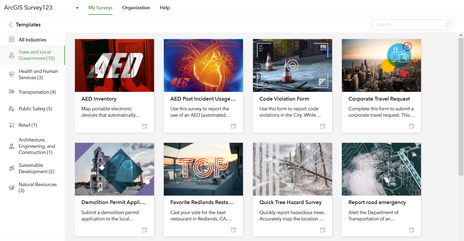The width and height of the screenshot is (464, 241).
Task: Click the Health and Human Services heart icon
Action: point(11,74)
